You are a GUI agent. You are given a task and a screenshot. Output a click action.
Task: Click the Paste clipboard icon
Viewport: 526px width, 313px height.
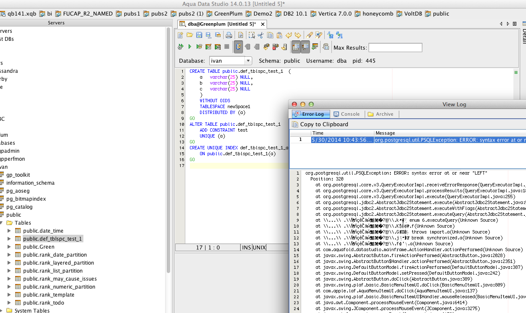point(279,35)
